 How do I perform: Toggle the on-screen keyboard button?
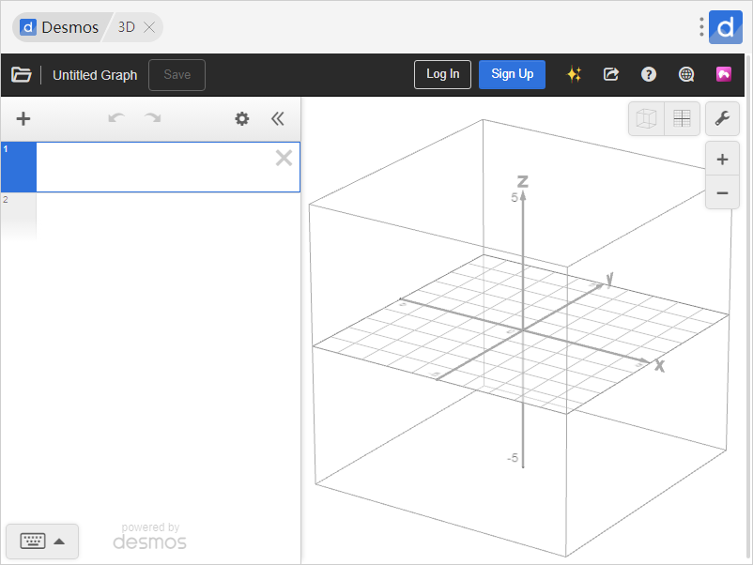42,541
